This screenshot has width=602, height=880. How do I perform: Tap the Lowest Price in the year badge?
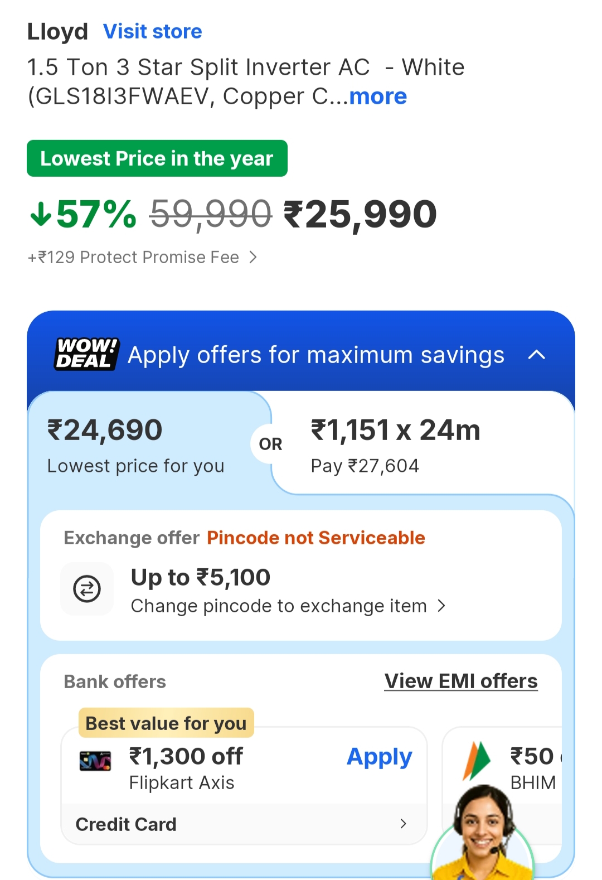tap(157, 158)
